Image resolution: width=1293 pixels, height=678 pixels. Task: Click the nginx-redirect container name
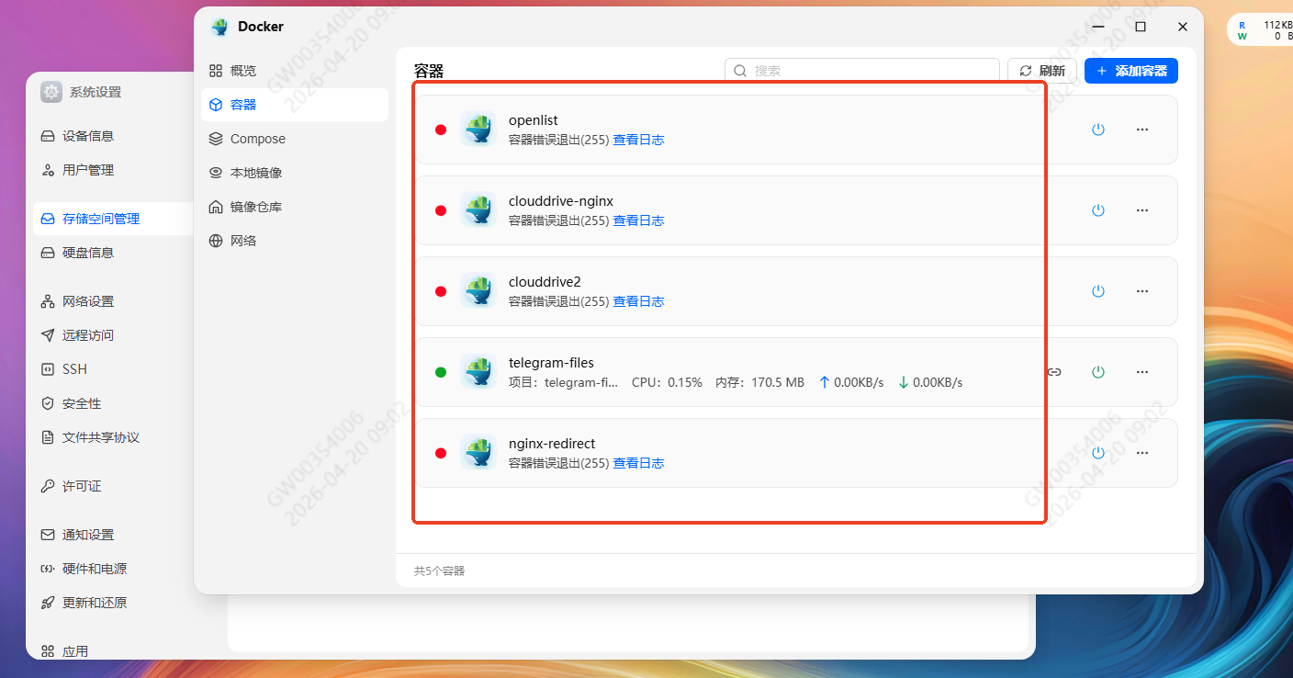552,444
